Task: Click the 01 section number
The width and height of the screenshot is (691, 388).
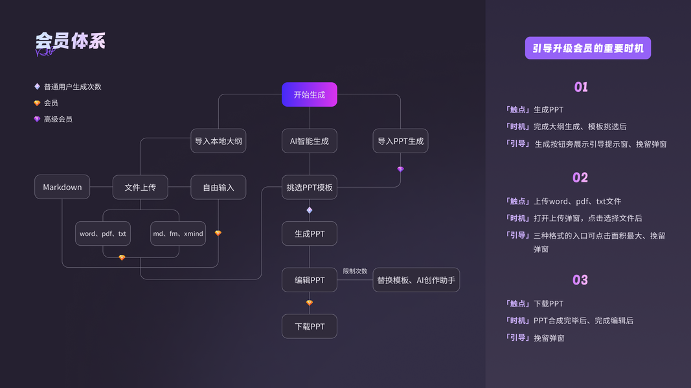Action: tap(581, 87)
